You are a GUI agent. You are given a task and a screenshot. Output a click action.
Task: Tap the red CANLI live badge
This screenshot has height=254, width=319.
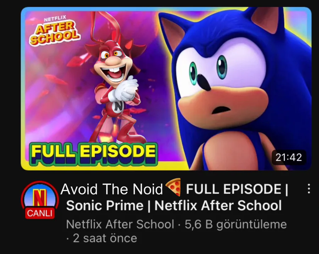coord(40,213)
